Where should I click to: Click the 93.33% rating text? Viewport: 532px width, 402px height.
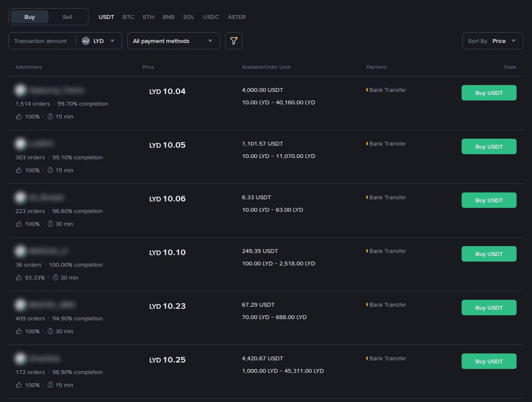(35, 277)
